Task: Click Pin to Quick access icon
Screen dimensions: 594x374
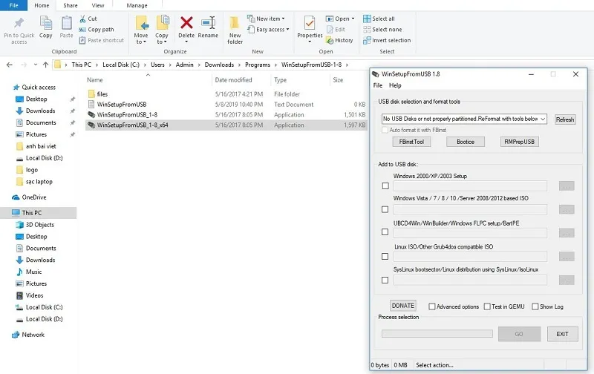Action: point(19,23)
